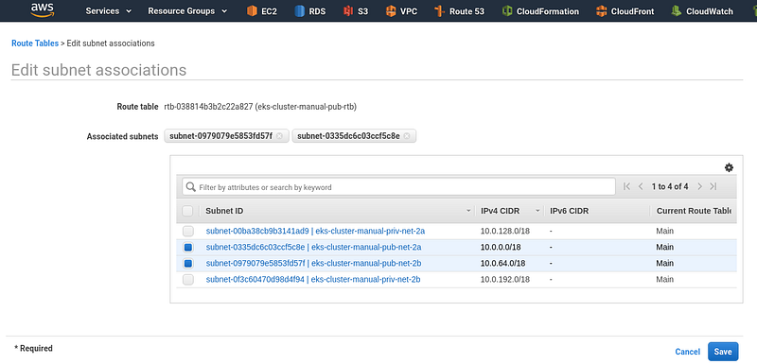Cancel editing subnet associations
Viewport: 757px width, 364px height.
click(688, 352)
